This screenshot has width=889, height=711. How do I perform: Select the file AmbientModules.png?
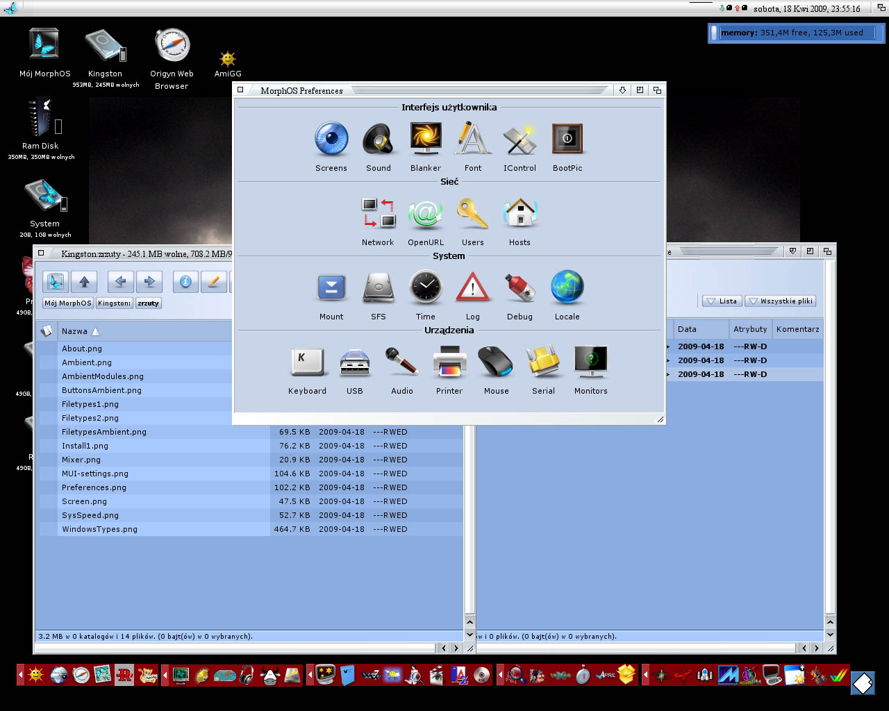[103, 376]
